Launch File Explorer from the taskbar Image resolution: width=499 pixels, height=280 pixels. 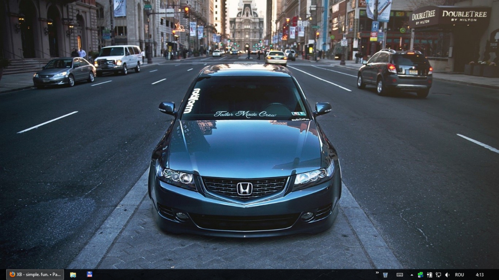coord(73,275)
